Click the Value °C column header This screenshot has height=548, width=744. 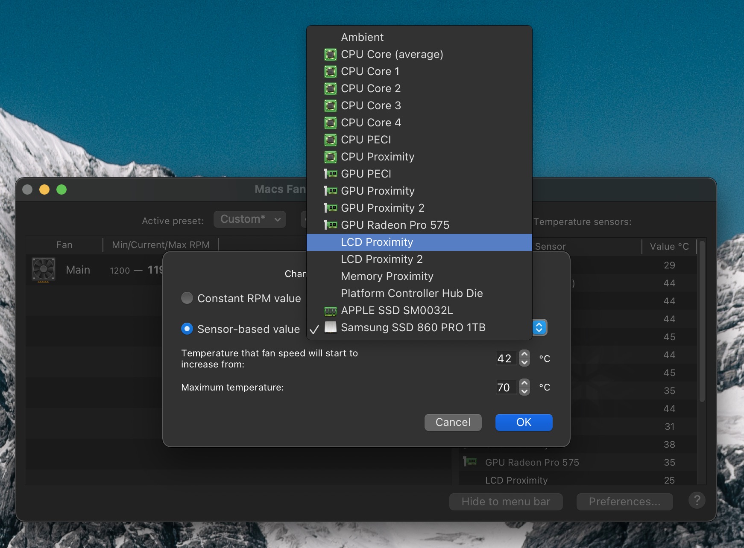point(669,246)
